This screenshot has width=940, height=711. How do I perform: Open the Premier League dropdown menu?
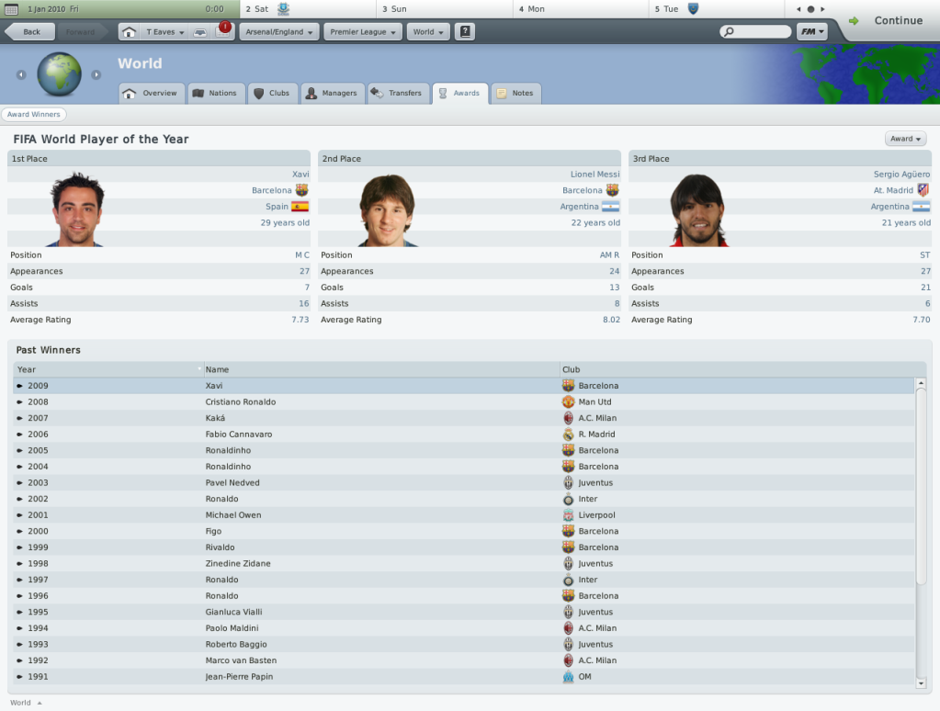[363, 32]
